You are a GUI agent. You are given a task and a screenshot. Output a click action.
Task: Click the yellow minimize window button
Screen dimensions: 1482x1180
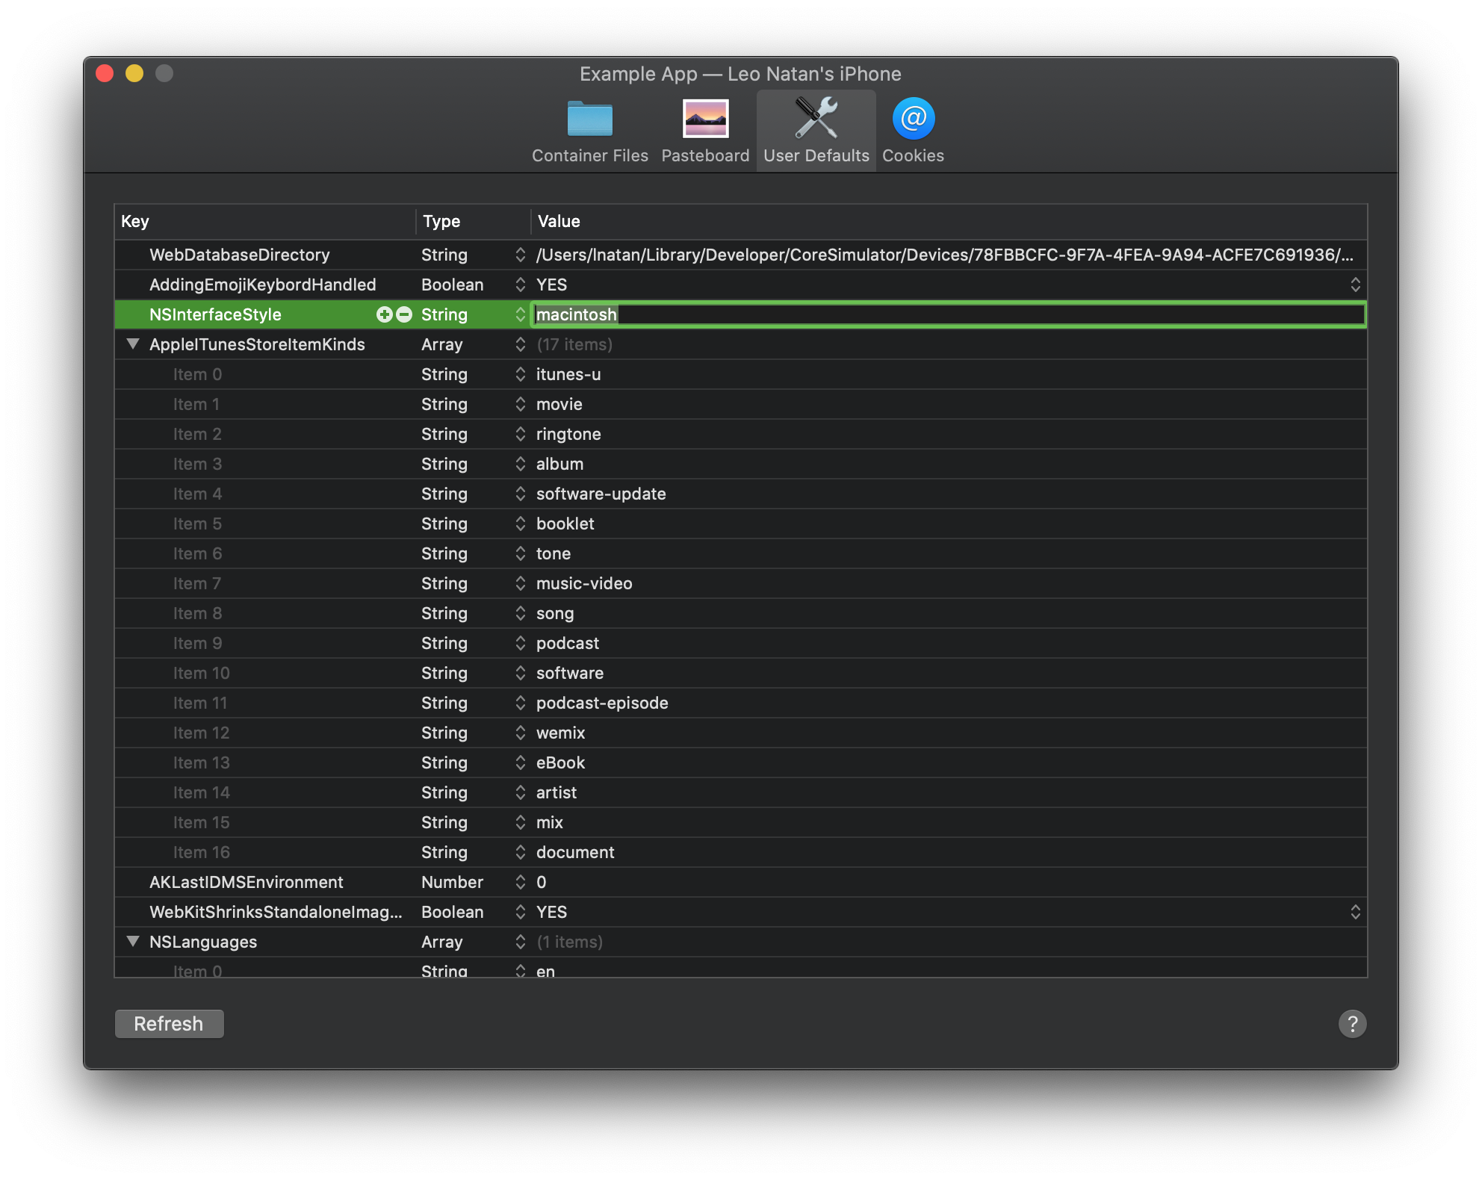(134, 73)
